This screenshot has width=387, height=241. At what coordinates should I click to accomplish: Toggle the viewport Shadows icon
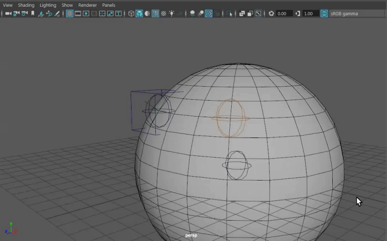(x=180, y=14)
